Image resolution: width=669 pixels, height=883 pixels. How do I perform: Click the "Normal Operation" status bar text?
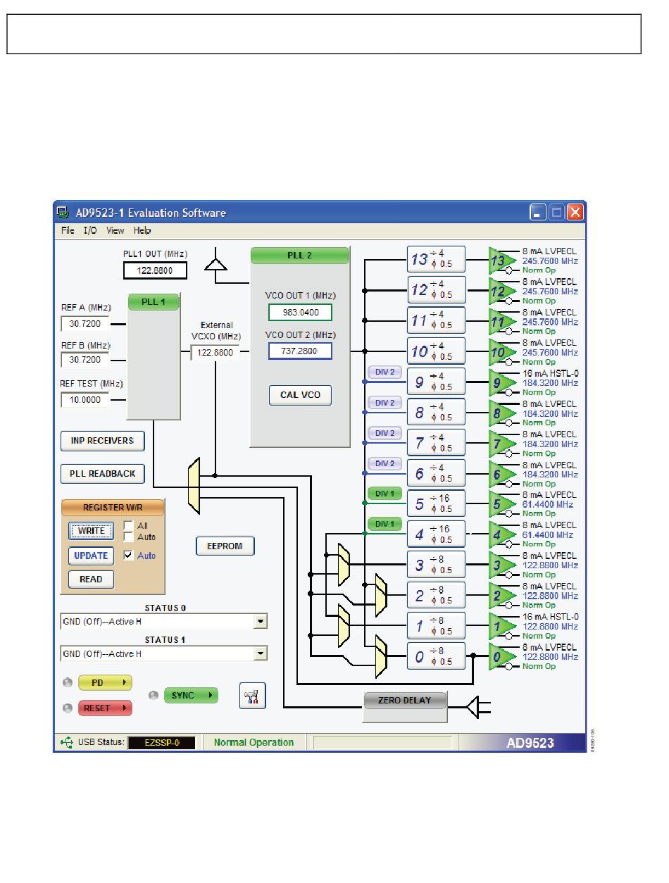click(x=254, y=742)
